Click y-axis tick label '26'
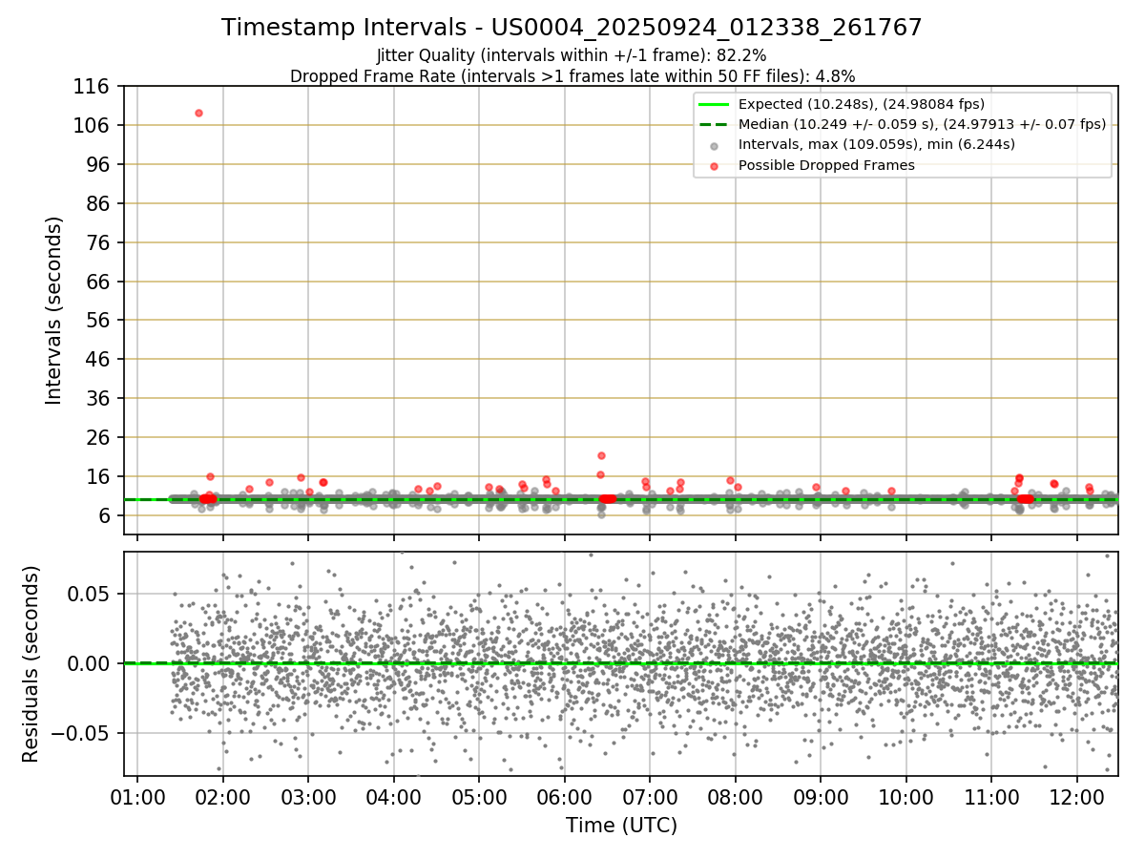Screen dimensions: 1145x859 click(x=99, y=438)
